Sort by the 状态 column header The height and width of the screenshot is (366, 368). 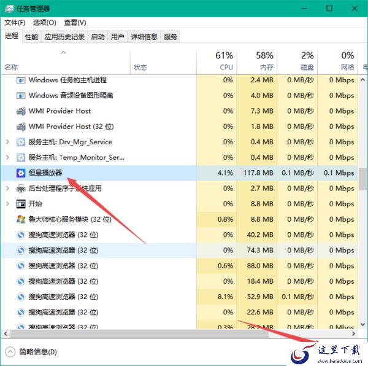click(163, 61)
